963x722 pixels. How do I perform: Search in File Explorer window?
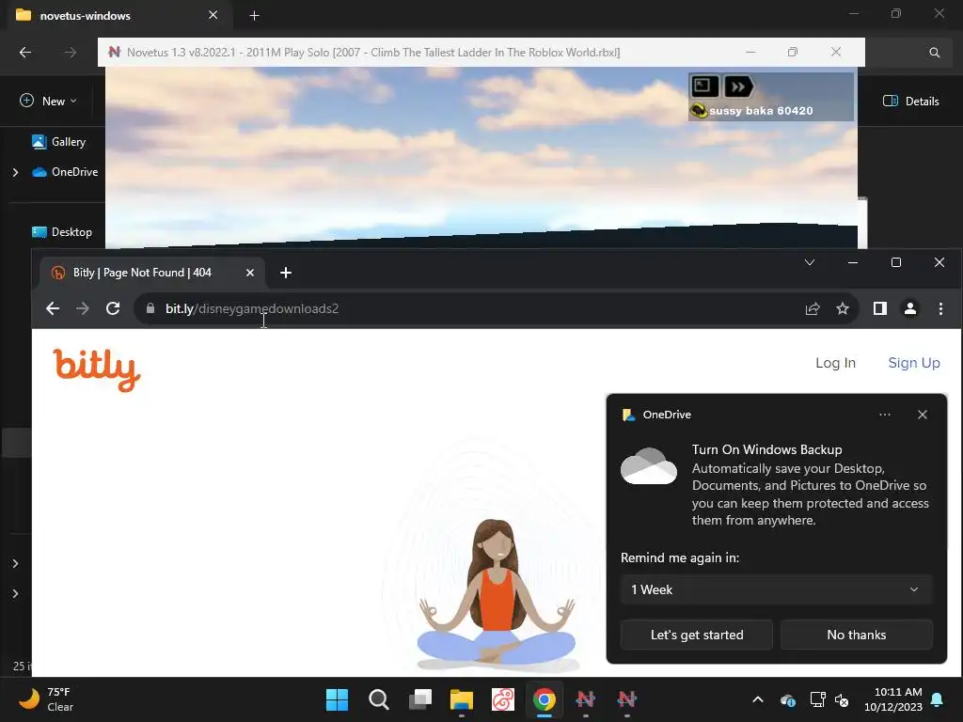(x=934, y=53)
